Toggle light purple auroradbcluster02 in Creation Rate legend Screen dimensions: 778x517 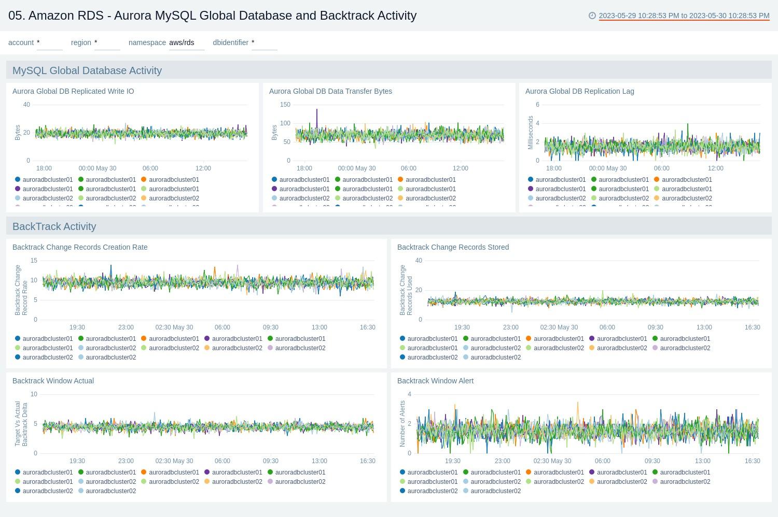point(296,348)
